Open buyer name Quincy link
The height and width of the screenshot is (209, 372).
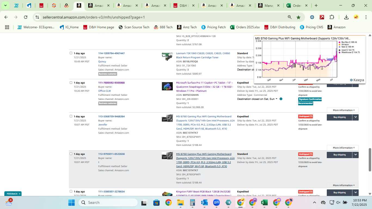tap(102, 62)
